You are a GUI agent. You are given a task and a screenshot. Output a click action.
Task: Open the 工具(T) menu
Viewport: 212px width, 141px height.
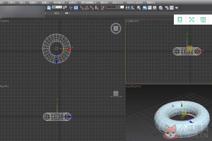pyautogui.click(x=11, y=2)
